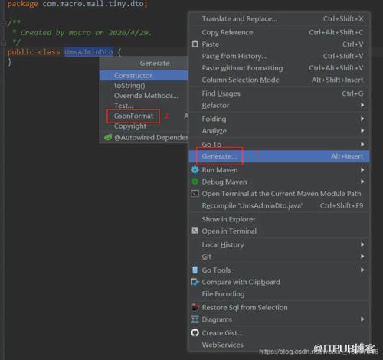Select Copy Reference menu entry
Image resolution: width=383 pixels, height=360 pixels.
tap(279, 32)
